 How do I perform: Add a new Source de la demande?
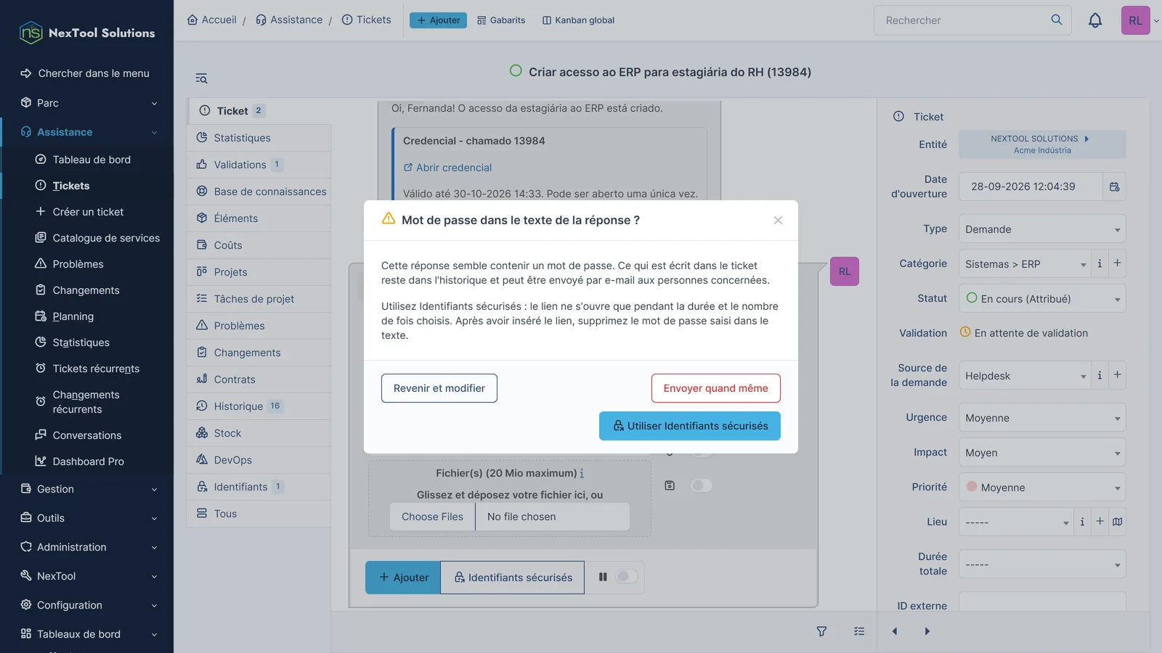1117,375
